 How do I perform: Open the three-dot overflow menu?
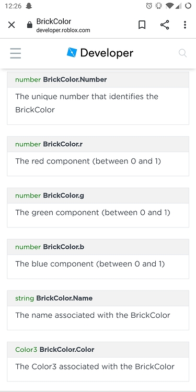(x=185, y=25)
